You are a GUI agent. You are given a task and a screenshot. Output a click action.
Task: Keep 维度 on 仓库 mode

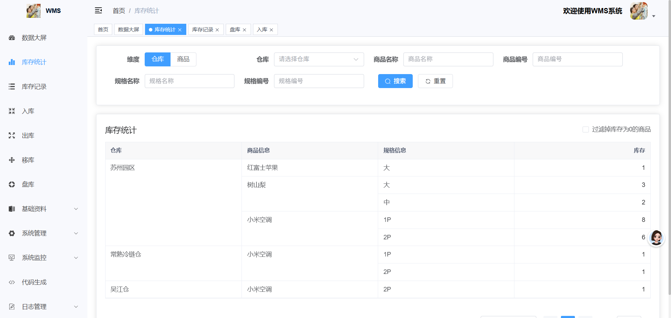pos(157,59)
